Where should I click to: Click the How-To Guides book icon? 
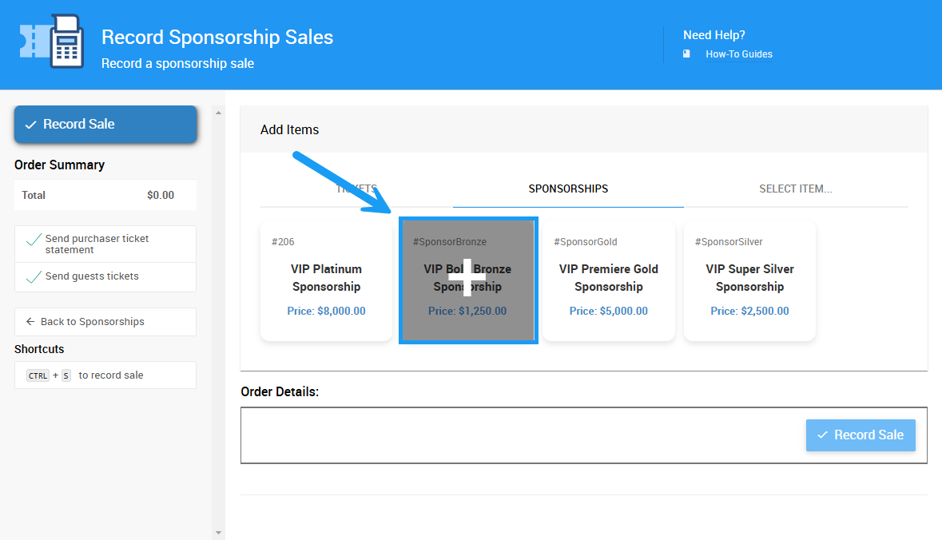[x=686, y=54]
